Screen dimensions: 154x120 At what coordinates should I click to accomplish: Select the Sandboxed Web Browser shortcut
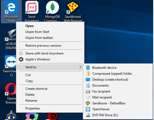coord(73,11)
